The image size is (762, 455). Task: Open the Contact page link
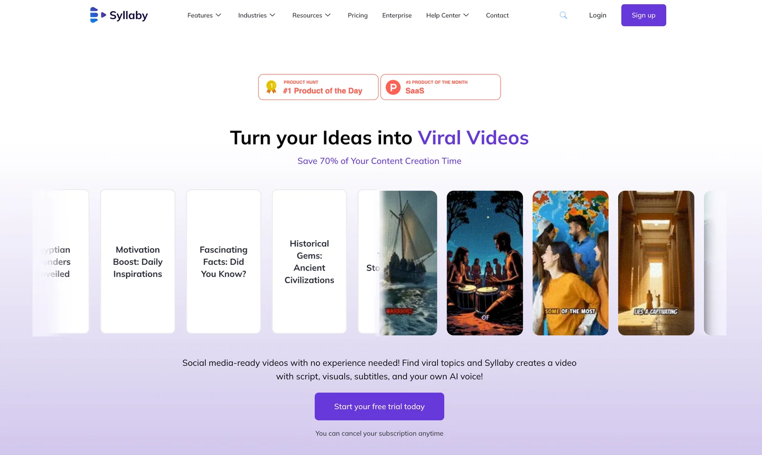pyautogui.click(x=497, y=15)
